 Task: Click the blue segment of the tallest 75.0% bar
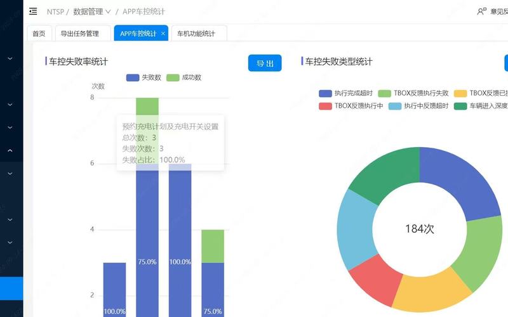147,240
